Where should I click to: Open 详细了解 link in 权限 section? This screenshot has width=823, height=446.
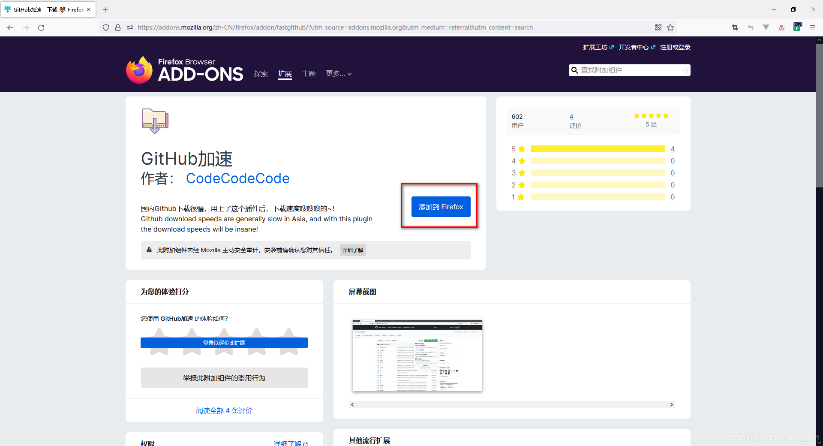point(291,443)
